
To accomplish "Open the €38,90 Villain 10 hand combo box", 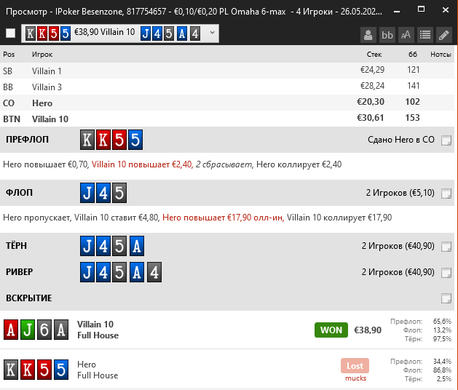I will coord(120,33).
